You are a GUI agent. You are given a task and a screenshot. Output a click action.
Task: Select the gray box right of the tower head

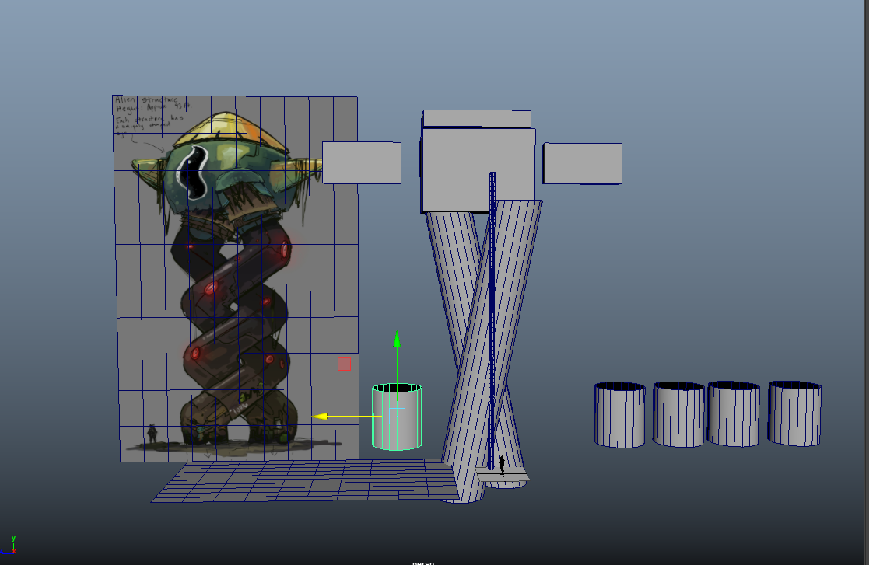pyautogui.click(x=583, y=163)
